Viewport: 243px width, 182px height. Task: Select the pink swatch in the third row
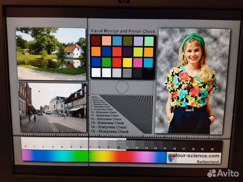coord(138,63)
